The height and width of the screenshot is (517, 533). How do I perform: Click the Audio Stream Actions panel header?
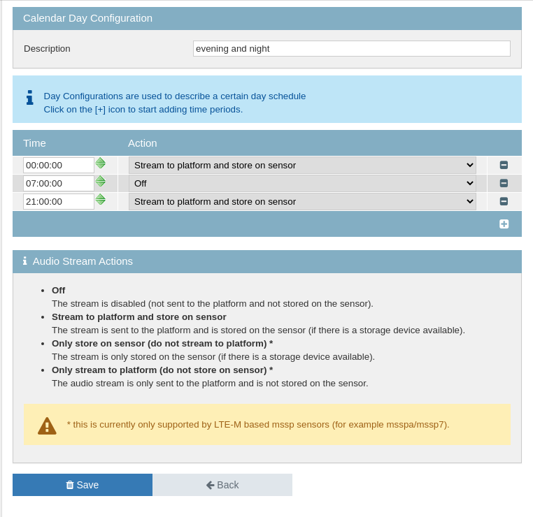(267, 261)
